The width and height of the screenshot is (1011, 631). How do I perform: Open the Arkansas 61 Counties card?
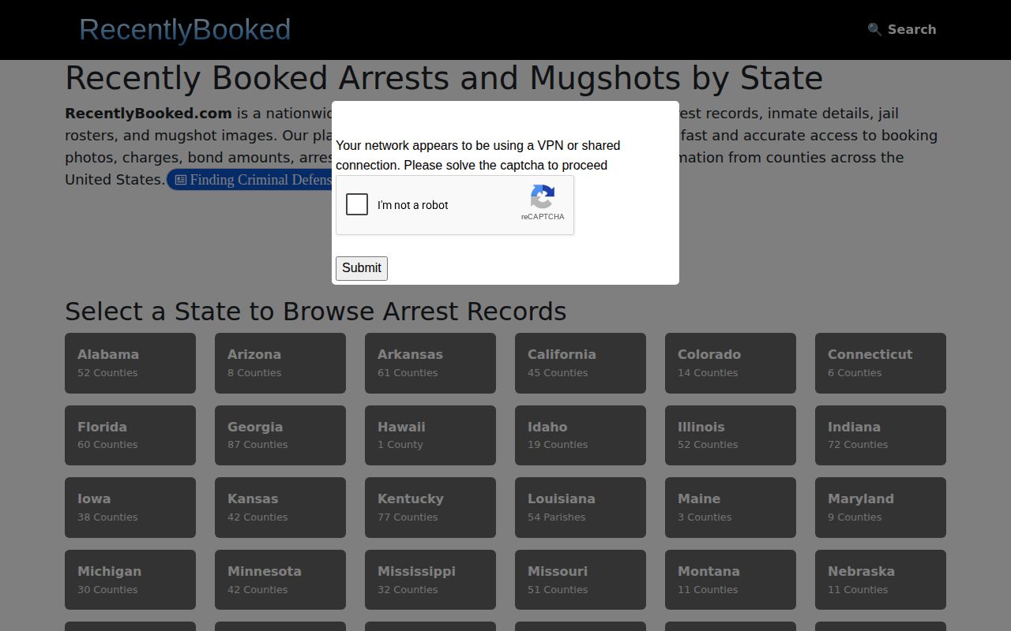430,363
